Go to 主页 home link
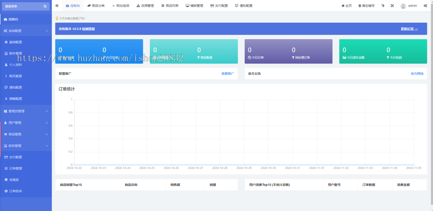 tap(346, 6)
